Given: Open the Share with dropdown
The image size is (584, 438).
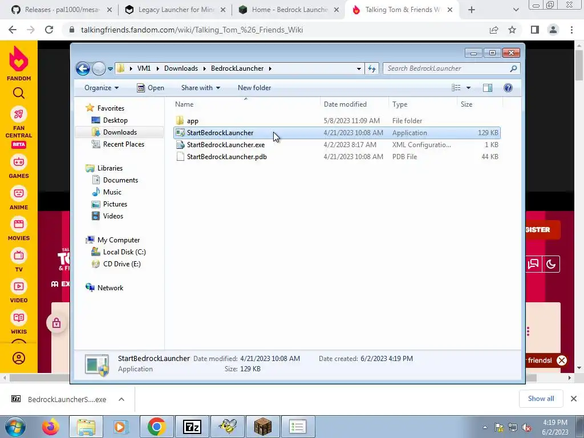Looking at the screenshot, I should point(201,88).
